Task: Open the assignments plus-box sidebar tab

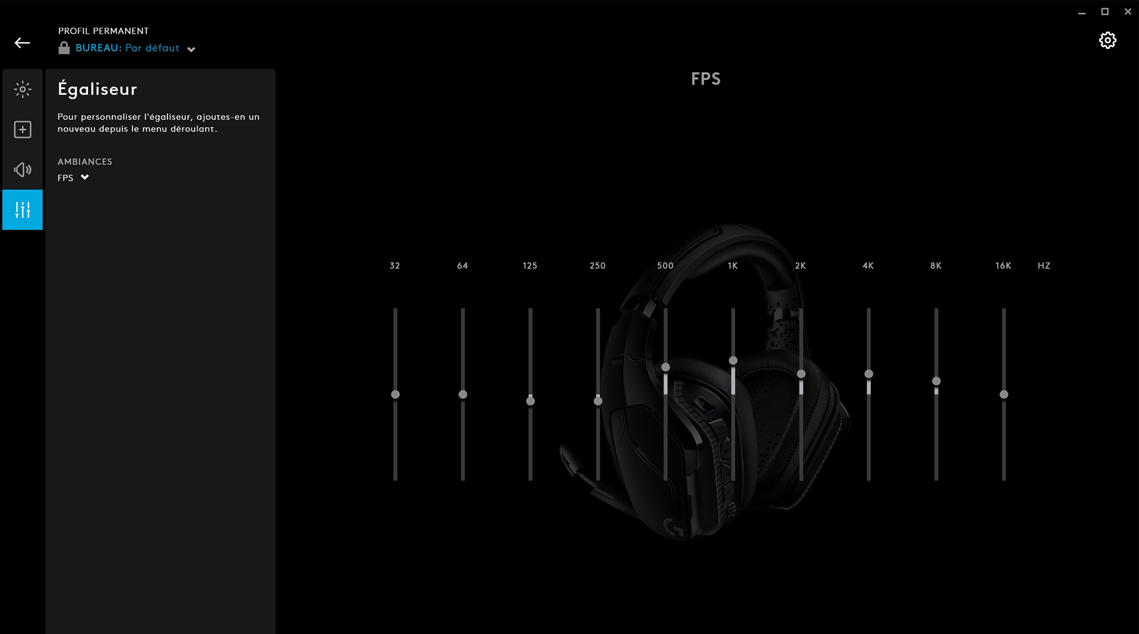Action: (22, 129)
